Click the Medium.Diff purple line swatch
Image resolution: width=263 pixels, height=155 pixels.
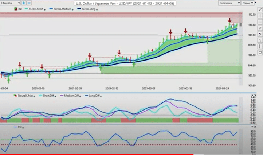tap(62, 96)
